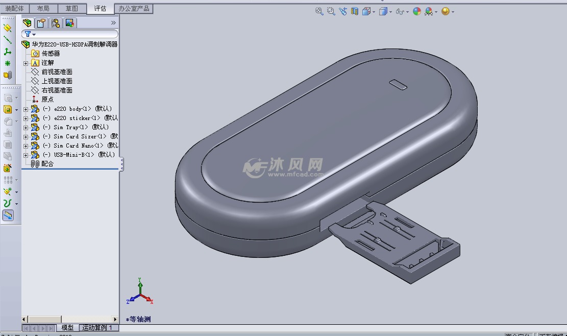Image resolution: width=567 pixels, height=336 pixels.
Task: Open the Apply Scene dropdown arrow
Action: click(436, 12)
